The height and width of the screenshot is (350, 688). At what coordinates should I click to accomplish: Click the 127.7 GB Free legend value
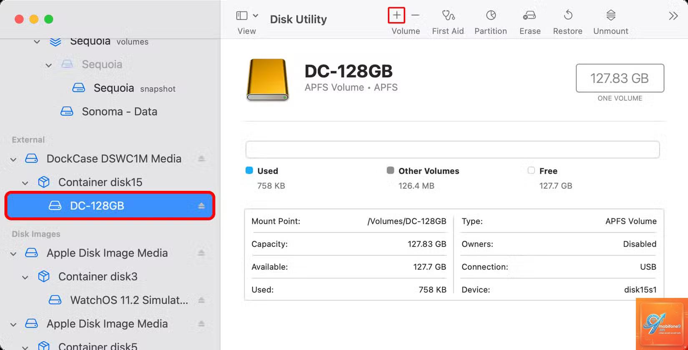coord(556,186)
